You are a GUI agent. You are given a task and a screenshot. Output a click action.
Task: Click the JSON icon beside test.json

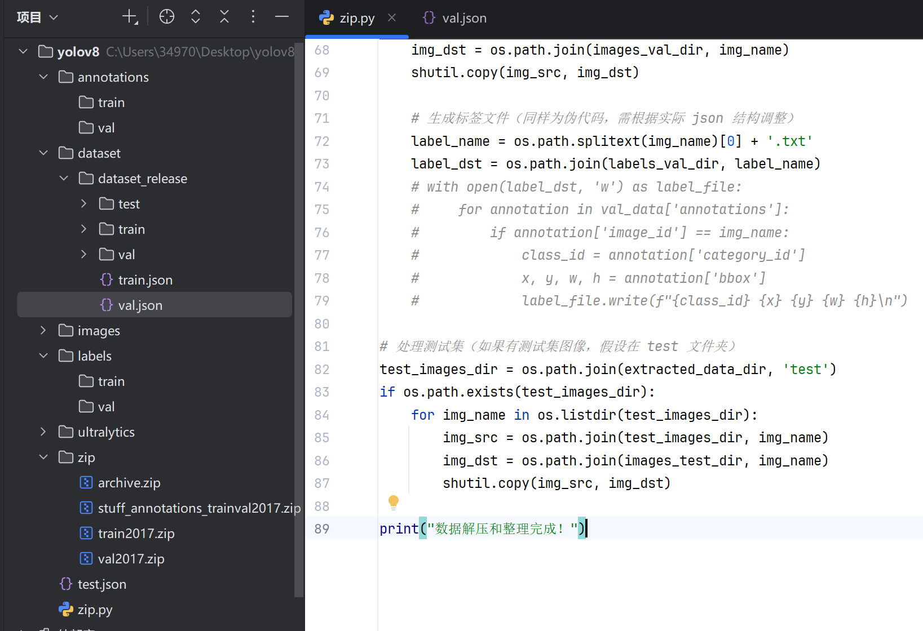[66, 584]
